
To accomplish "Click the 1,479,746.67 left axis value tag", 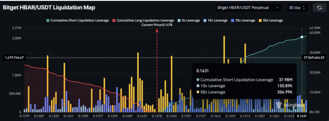I will [x=14, y=58].
